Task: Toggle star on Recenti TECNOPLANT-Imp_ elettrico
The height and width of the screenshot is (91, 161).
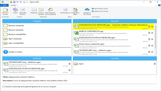Action: (152, 52)
